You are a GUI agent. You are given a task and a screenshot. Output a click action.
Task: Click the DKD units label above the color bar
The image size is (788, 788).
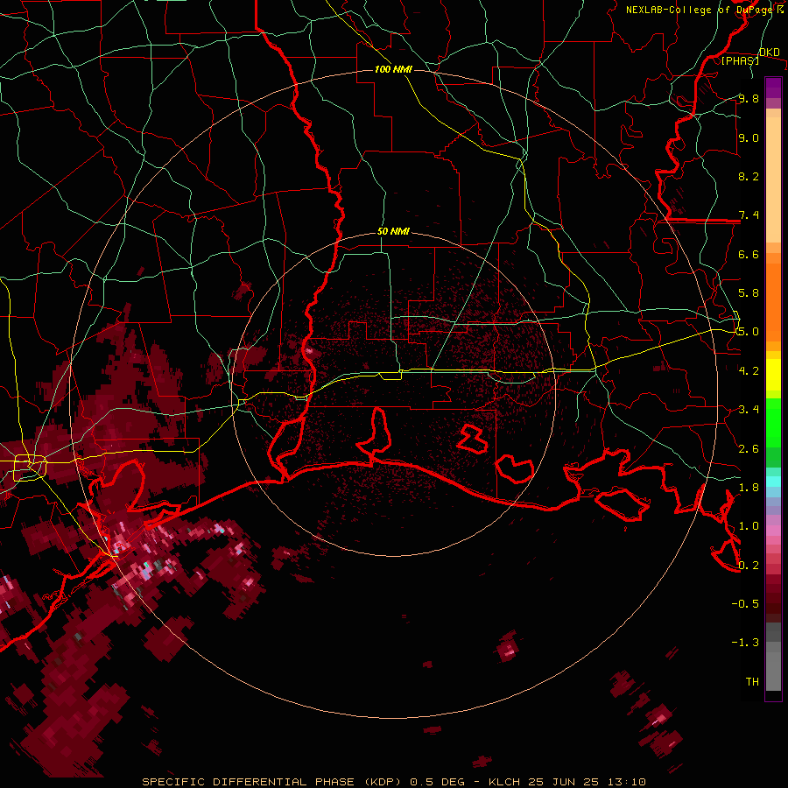pyautogui.click(x=769, y=52)
